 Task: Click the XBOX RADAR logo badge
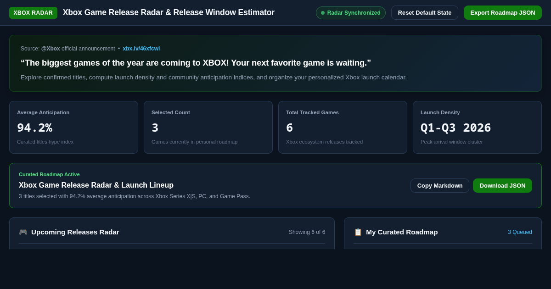[33, 13]
